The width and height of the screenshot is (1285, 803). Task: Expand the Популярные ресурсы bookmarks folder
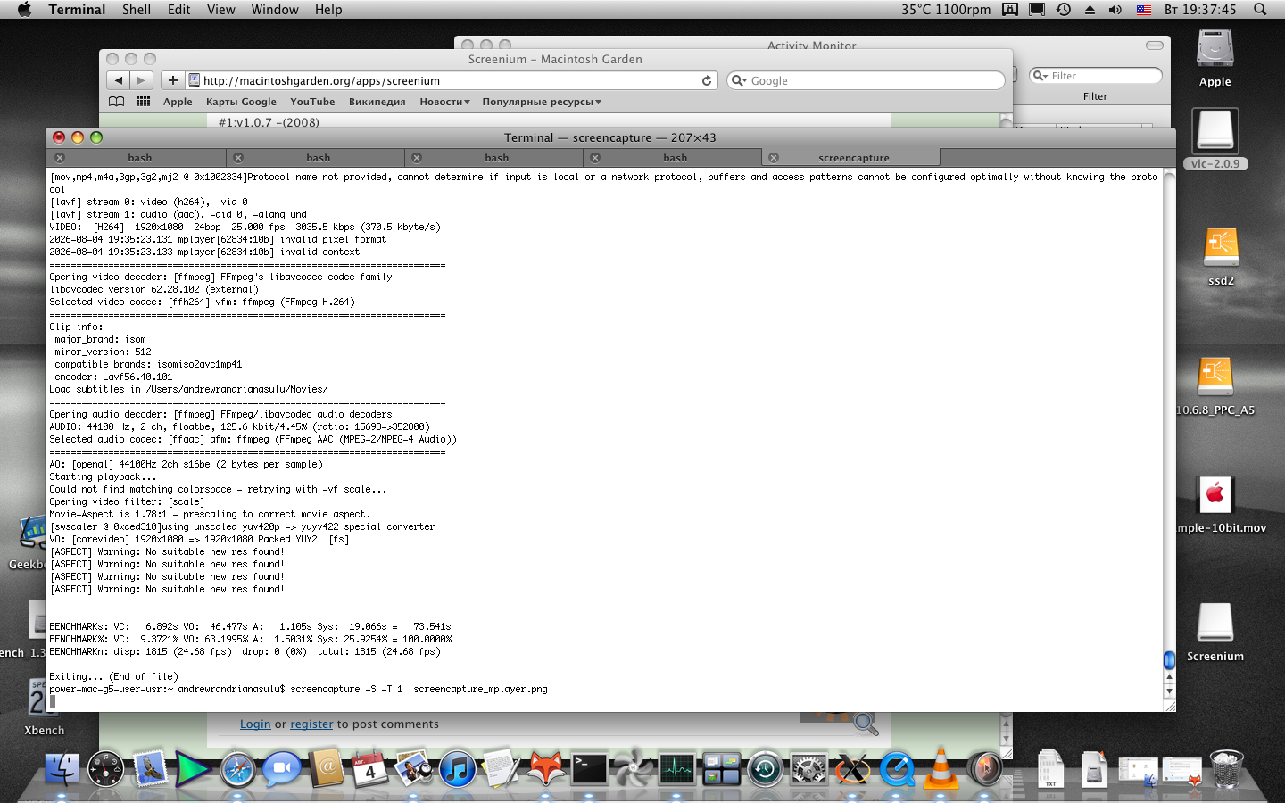542,102
